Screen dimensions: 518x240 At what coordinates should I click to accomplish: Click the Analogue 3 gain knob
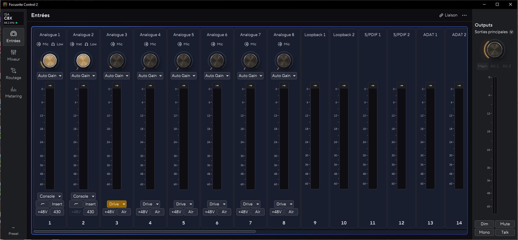(117, 61)
